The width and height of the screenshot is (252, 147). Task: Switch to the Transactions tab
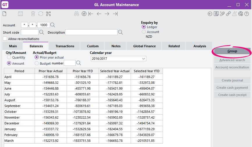(65, 46)
